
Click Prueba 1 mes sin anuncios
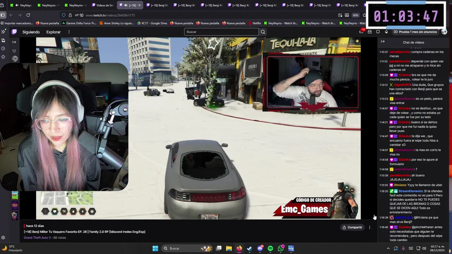pos(415,32)
